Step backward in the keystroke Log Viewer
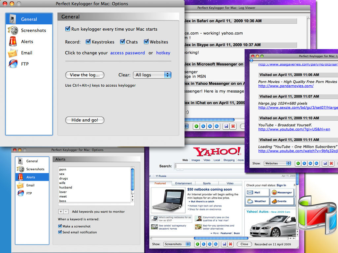 click(210, 126)
